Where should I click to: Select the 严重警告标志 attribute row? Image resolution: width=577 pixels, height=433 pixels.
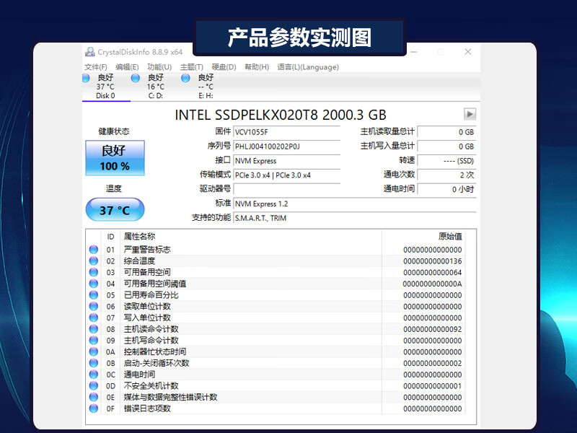point(276,249)
